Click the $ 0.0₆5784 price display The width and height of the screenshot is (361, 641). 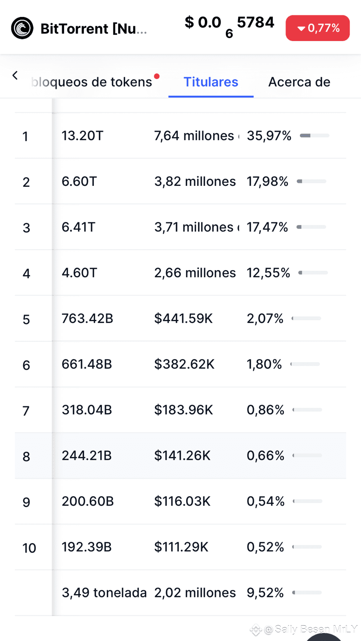tap(229, 26)
